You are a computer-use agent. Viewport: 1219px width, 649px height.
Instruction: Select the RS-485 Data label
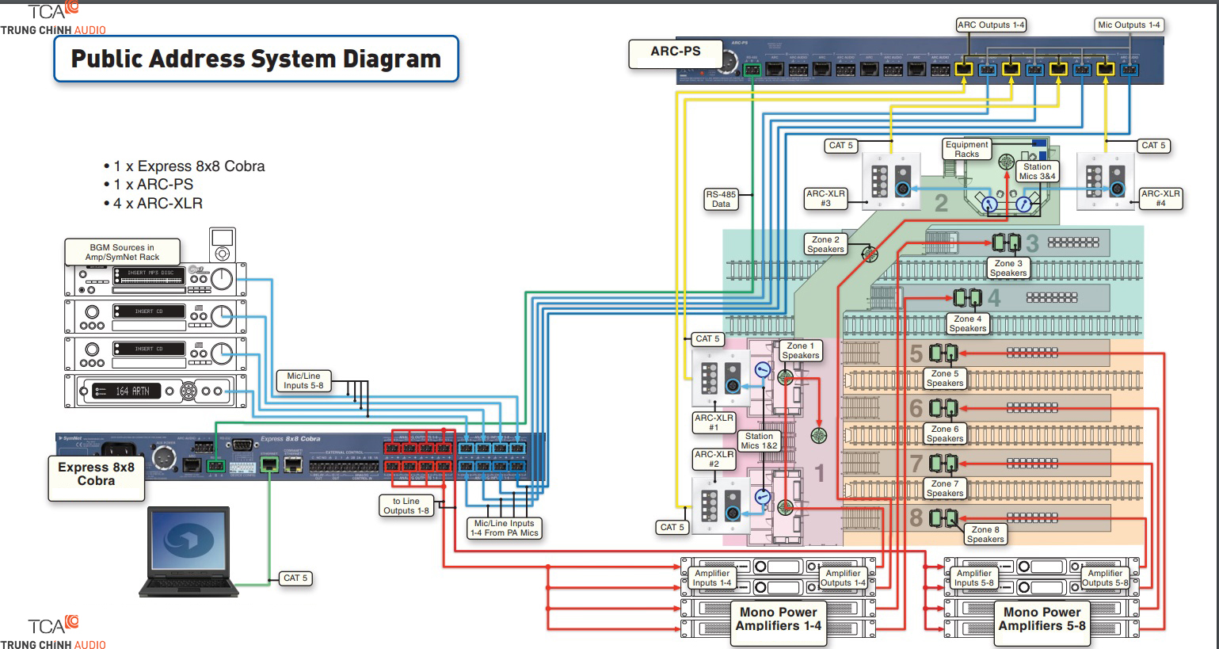[x=721, y=199]
